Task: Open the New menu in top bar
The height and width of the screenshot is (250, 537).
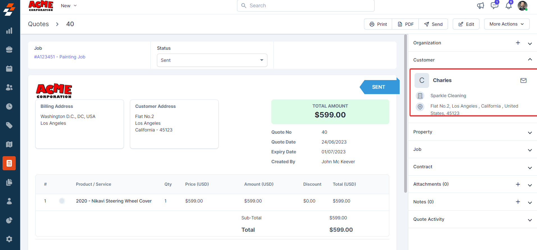Action: click(69, 6)
